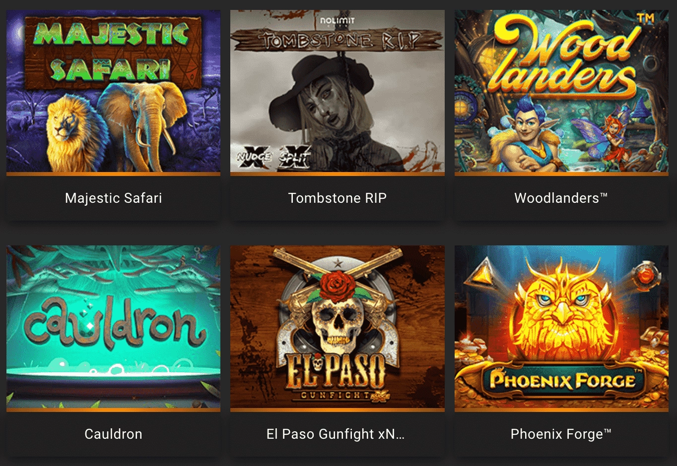Open the Tombstone RIP game thumbnail
The width and height of the screenshot is (677, 466).
tap(338, 91)
